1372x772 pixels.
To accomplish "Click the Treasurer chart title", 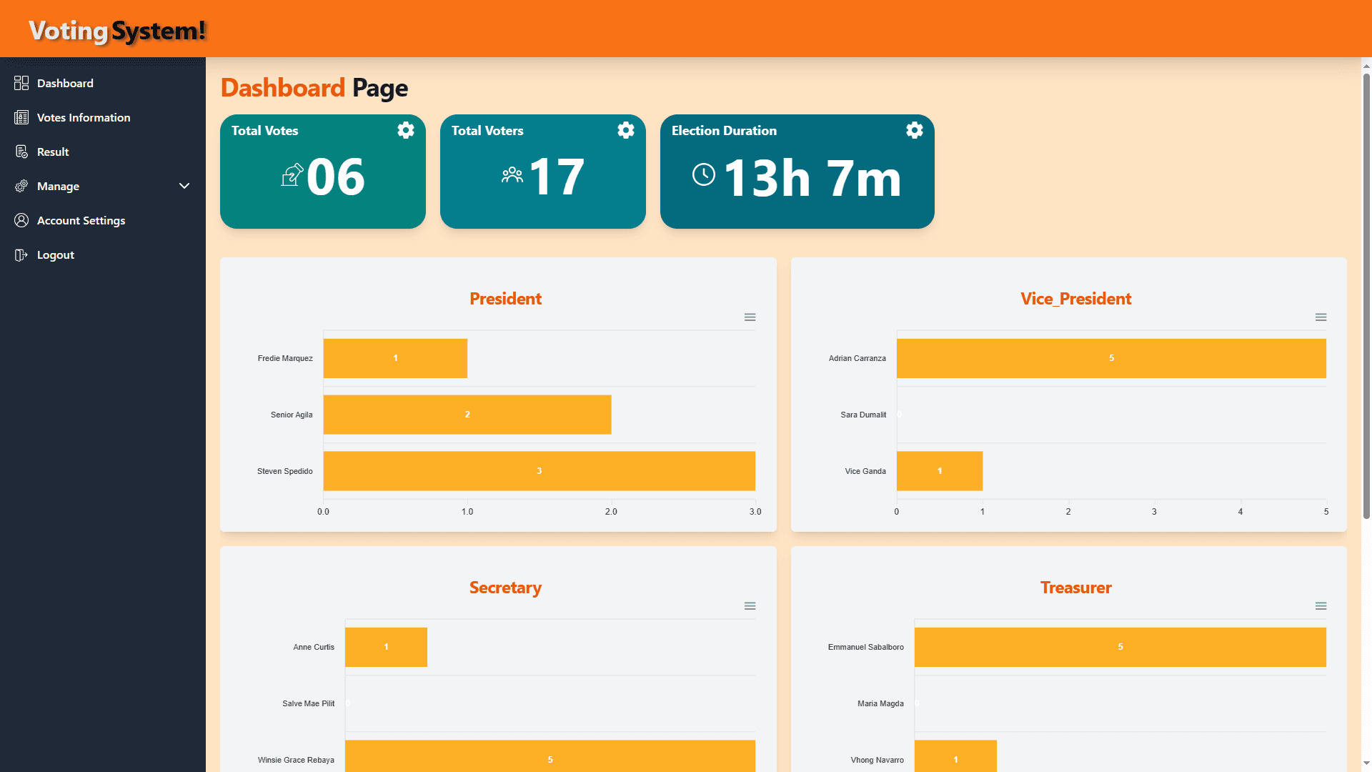I will [1075, 588].
